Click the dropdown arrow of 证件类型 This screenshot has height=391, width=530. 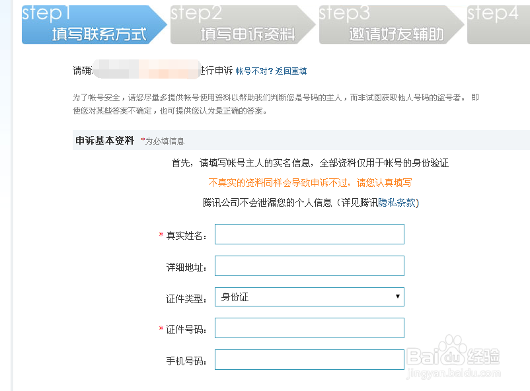pos(398,297)
